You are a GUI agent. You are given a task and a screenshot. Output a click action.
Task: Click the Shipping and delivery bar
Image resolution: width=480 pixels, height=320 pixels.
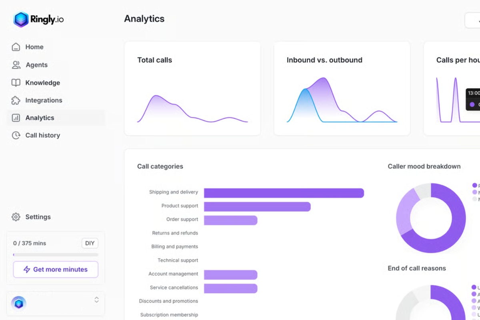284,193
